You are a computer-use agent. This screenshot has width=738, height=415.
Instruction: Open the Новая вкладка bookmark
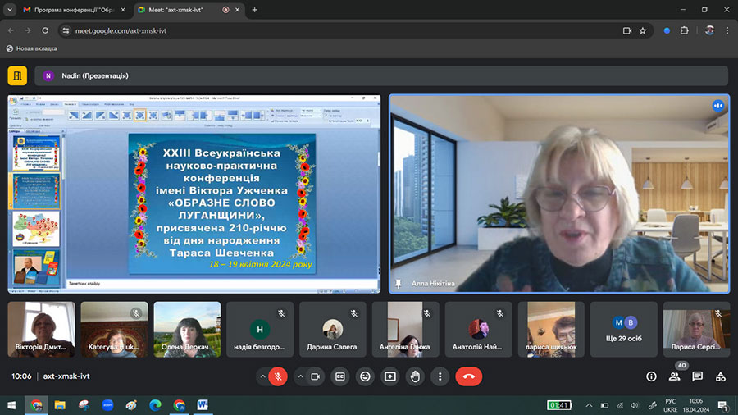[31, 48]
